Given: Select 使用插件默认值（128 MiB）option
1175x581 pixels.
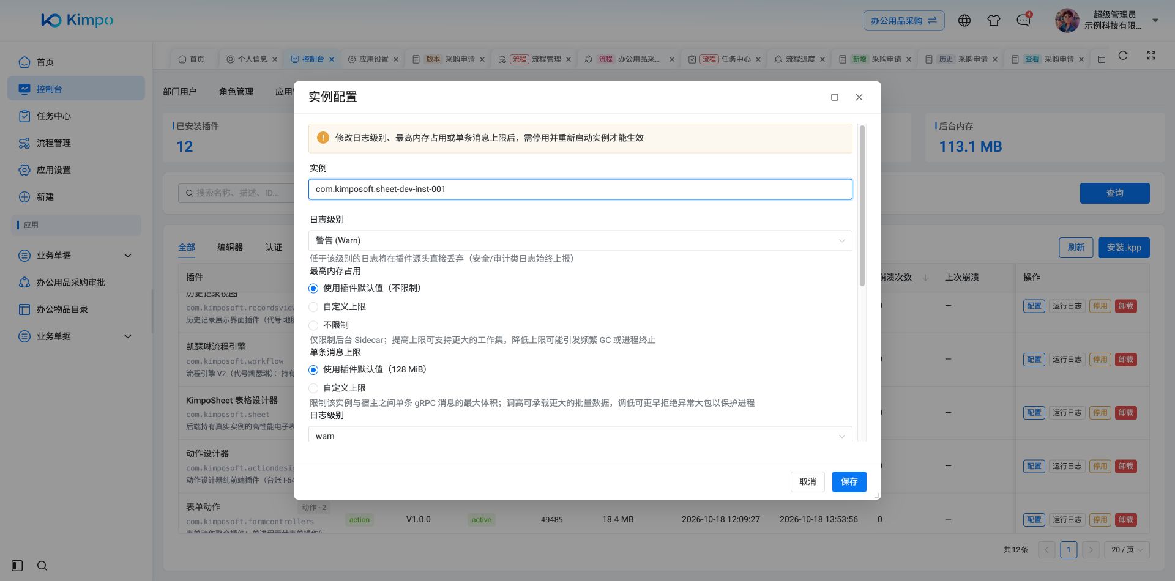Looking at the screenshot, I should click(x=313, y=370).
